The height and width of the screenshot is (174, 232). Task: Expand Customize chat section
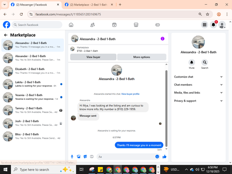pos(199,77)
